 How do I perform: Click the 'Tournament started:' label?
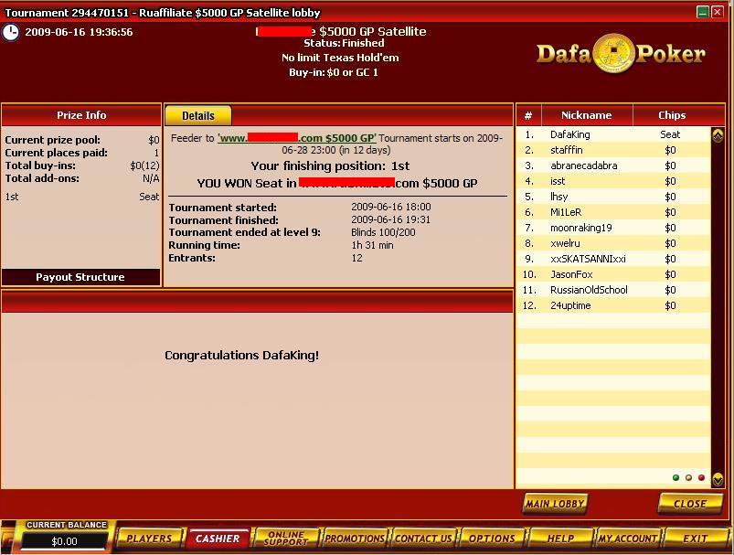tap(222, 207)
